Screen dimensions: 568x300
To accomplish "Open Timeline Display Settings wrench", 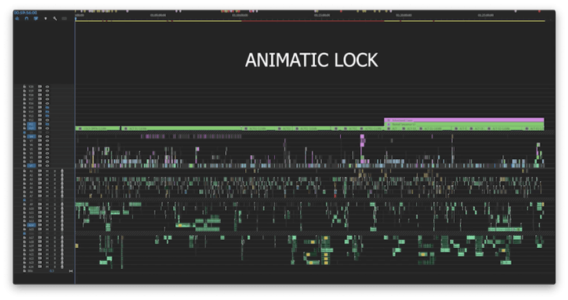I will 55,19.
